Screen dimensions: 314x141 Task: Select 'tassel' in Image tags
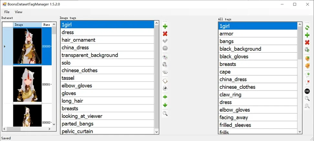click(x=107, y=78)
